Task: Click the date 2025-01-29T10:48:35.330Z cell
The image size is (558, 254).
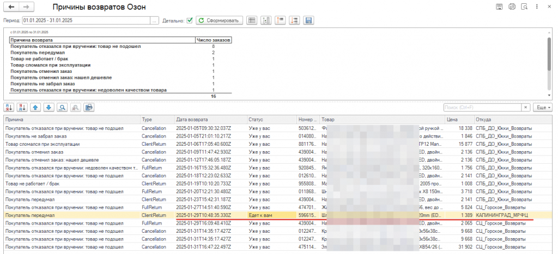Action: tap(211, 215)
